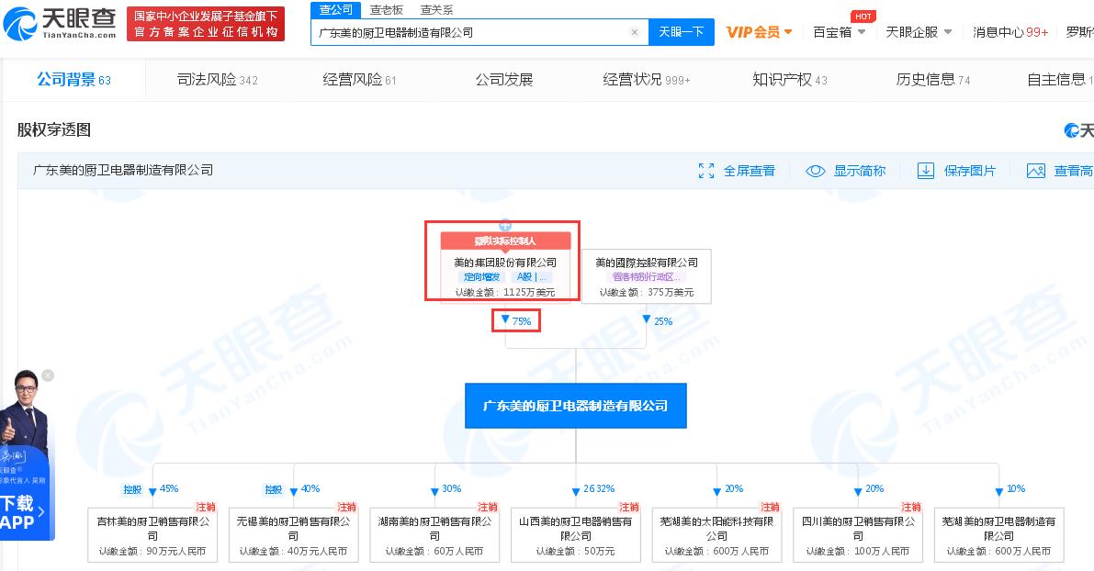
Task: Switch to the 司法风险 tab
Action: [x=217, y=80]
